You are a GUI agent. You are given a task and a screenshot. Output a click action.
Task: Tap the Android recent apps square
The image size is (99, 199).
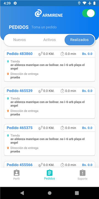[x=77, y=193]
